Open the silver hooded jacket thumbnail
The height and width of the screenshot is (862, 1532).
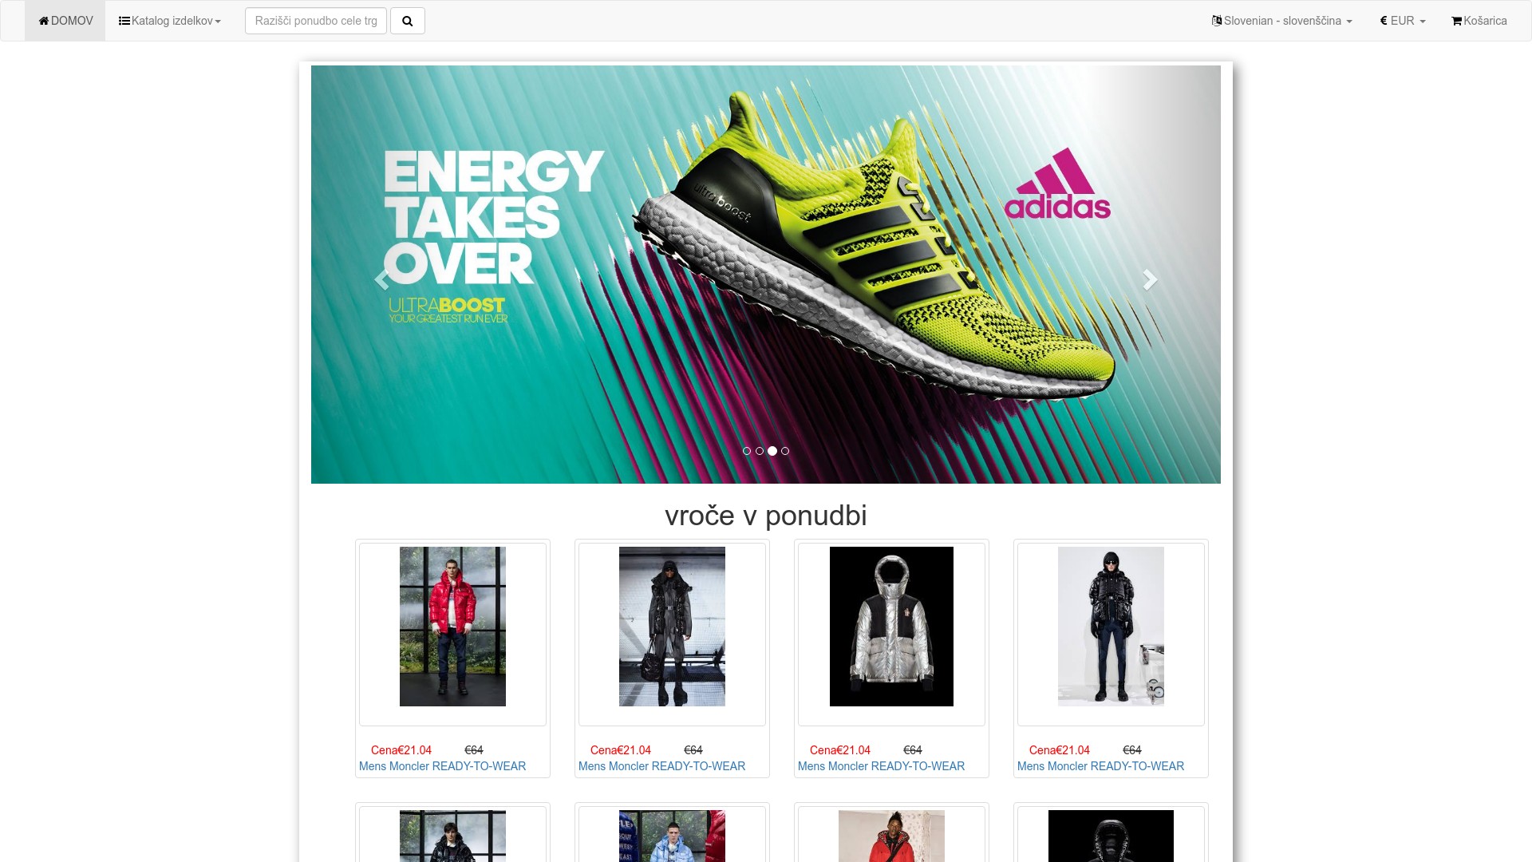tap(891, 627)
